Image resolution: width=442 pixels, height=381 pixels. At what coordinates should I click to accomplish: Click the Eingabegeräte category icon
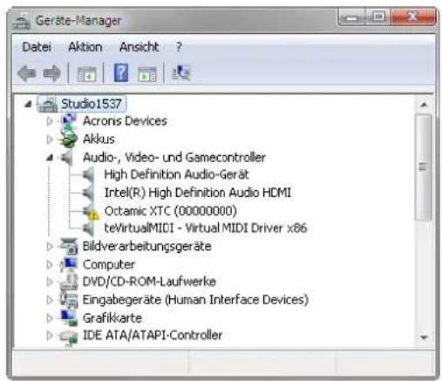point(69,300)
